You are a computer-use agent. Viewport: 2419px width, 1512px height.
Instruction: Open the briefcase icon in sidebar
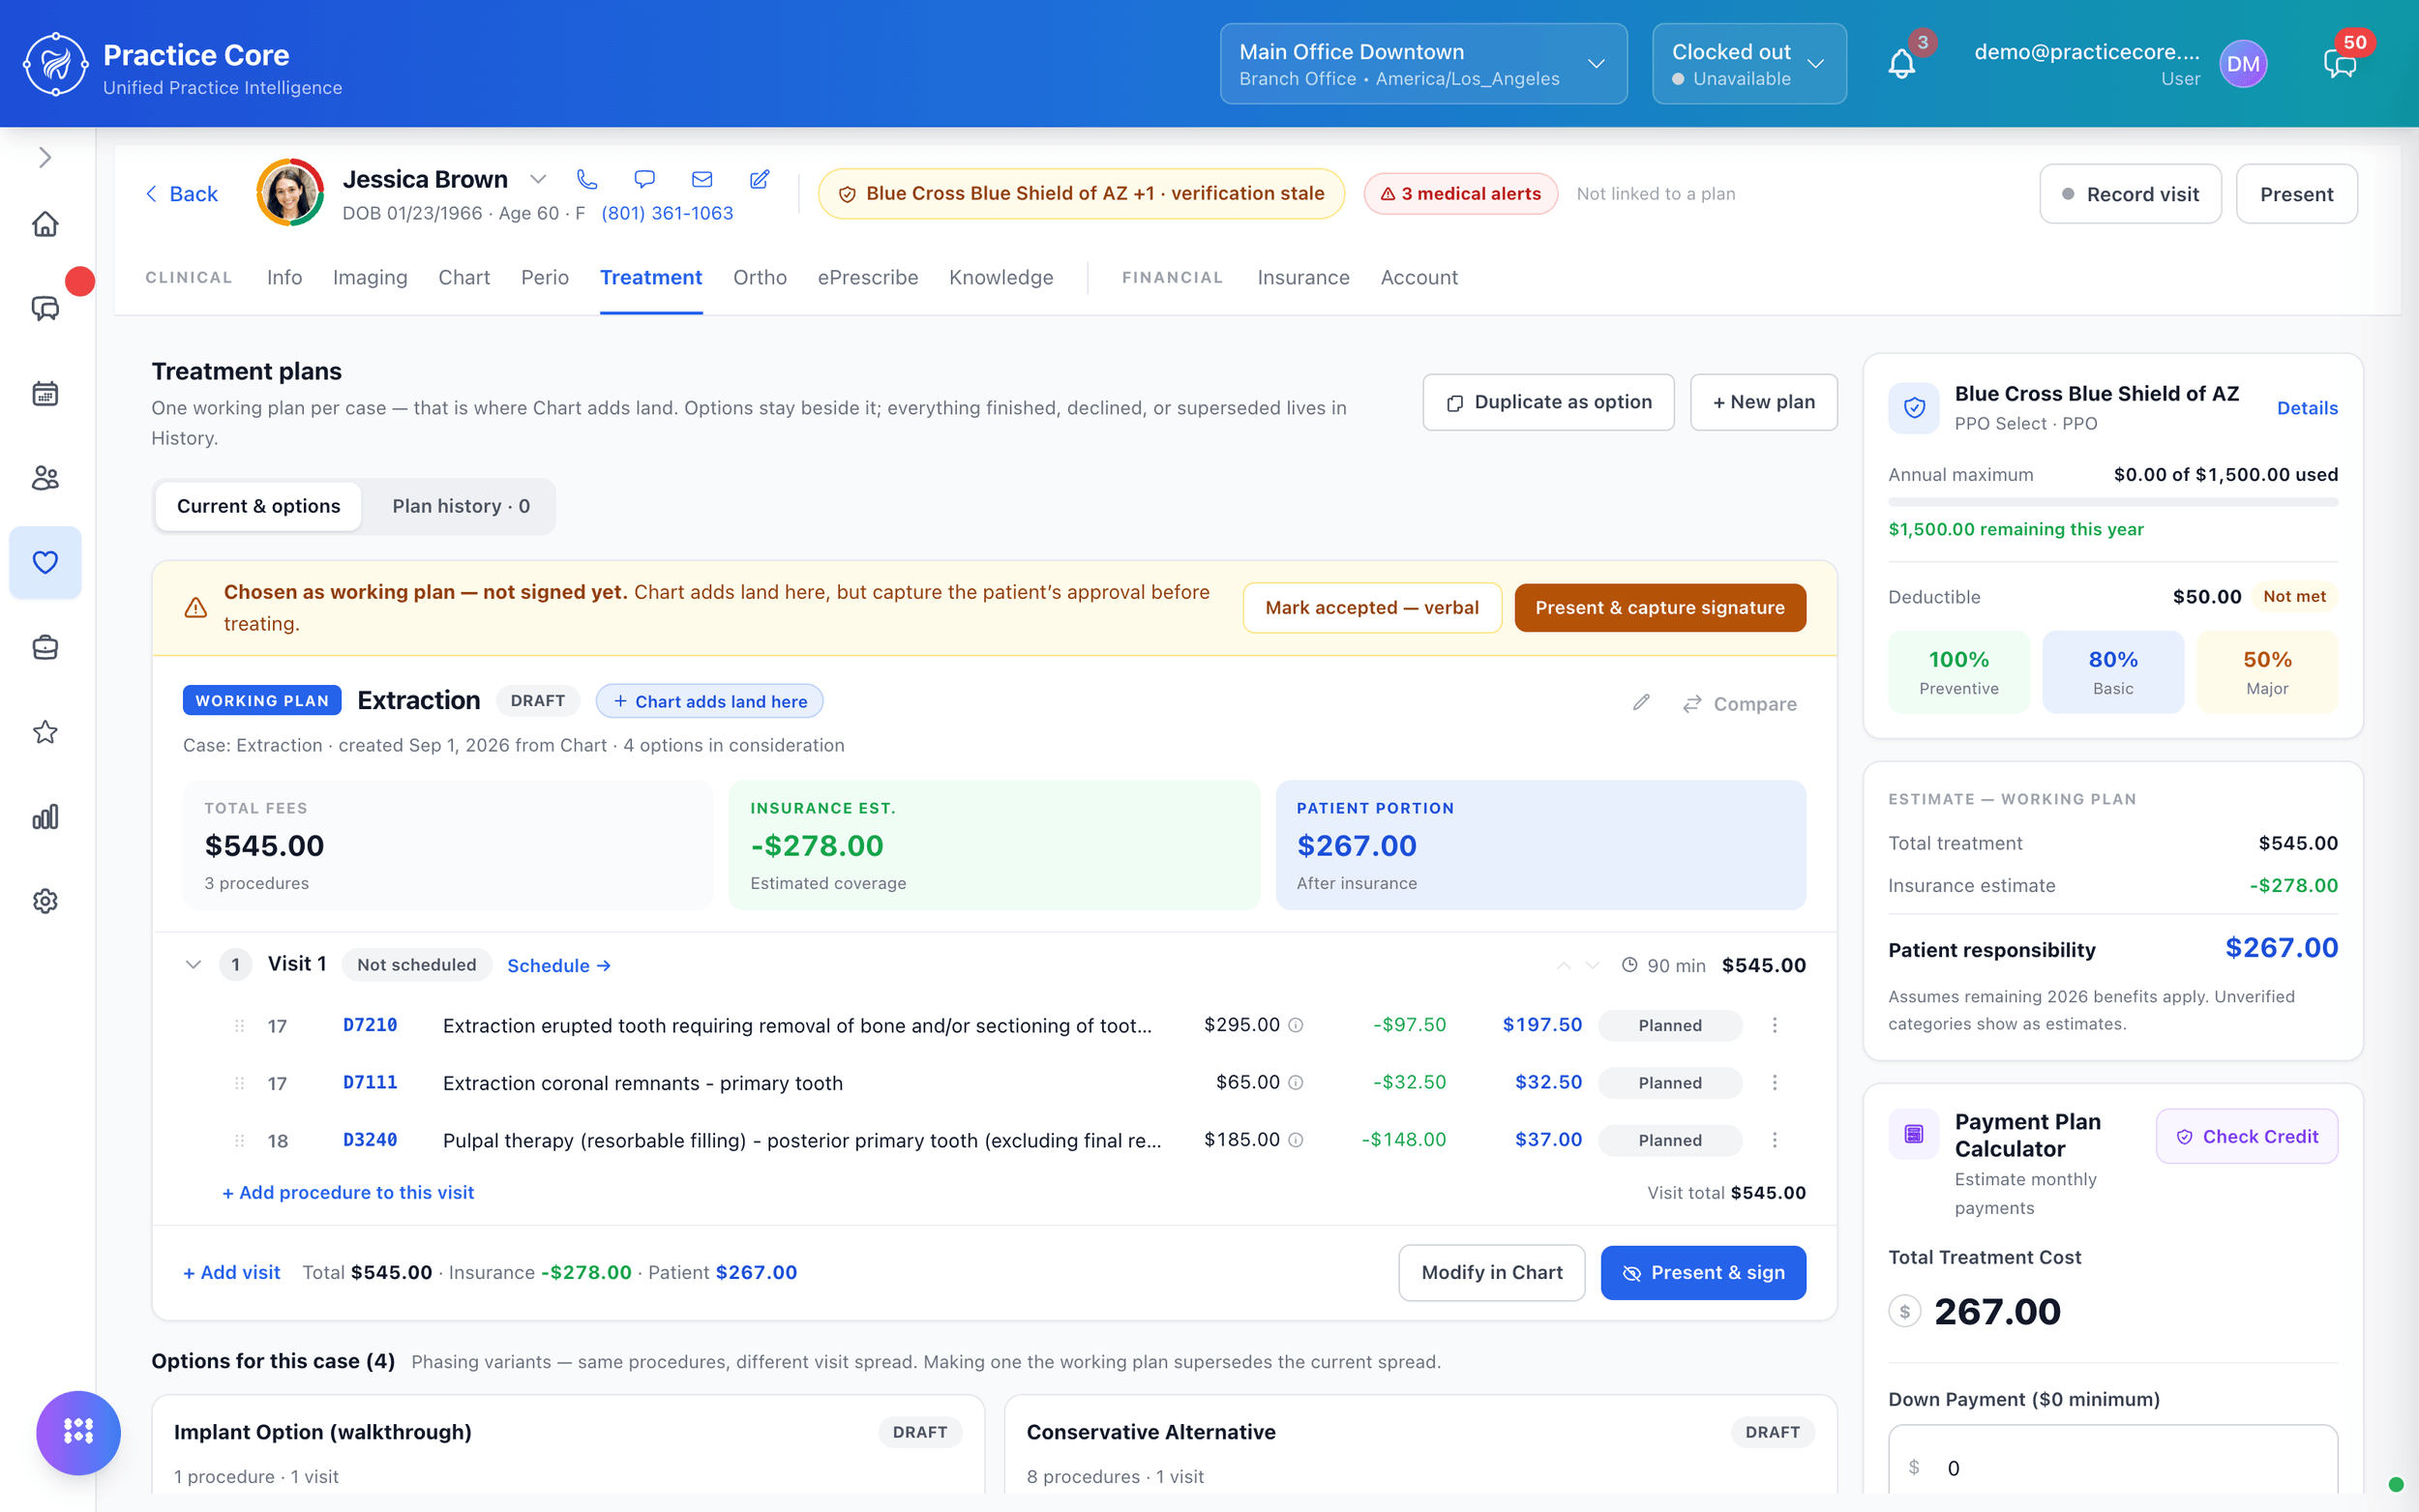45,647
